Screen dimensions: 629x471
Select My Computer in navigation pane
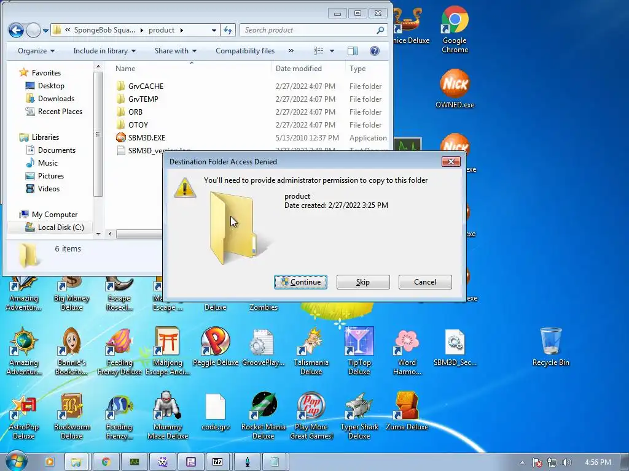point(55,214)
